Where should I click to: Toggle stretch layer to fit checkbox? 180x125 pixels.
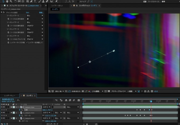pyautogui.click(x=27, y=43)
